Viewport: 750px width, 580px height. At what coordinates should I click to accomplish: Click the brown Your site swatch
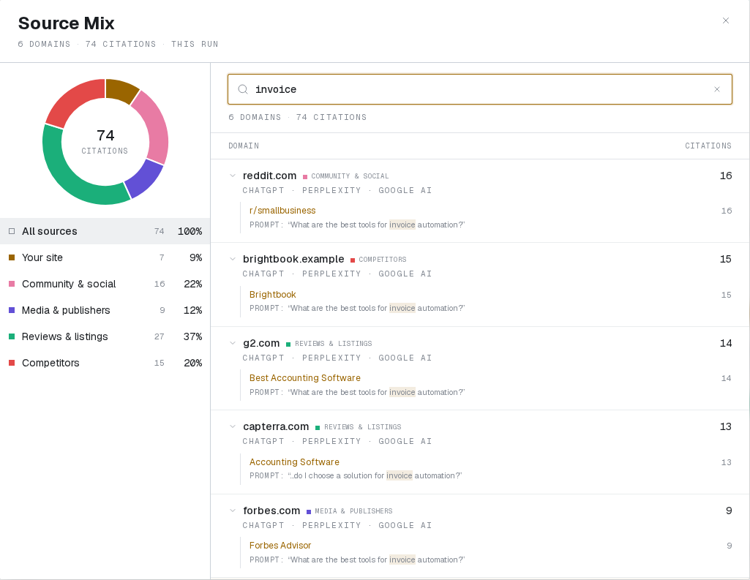click(x=12, y=257)
